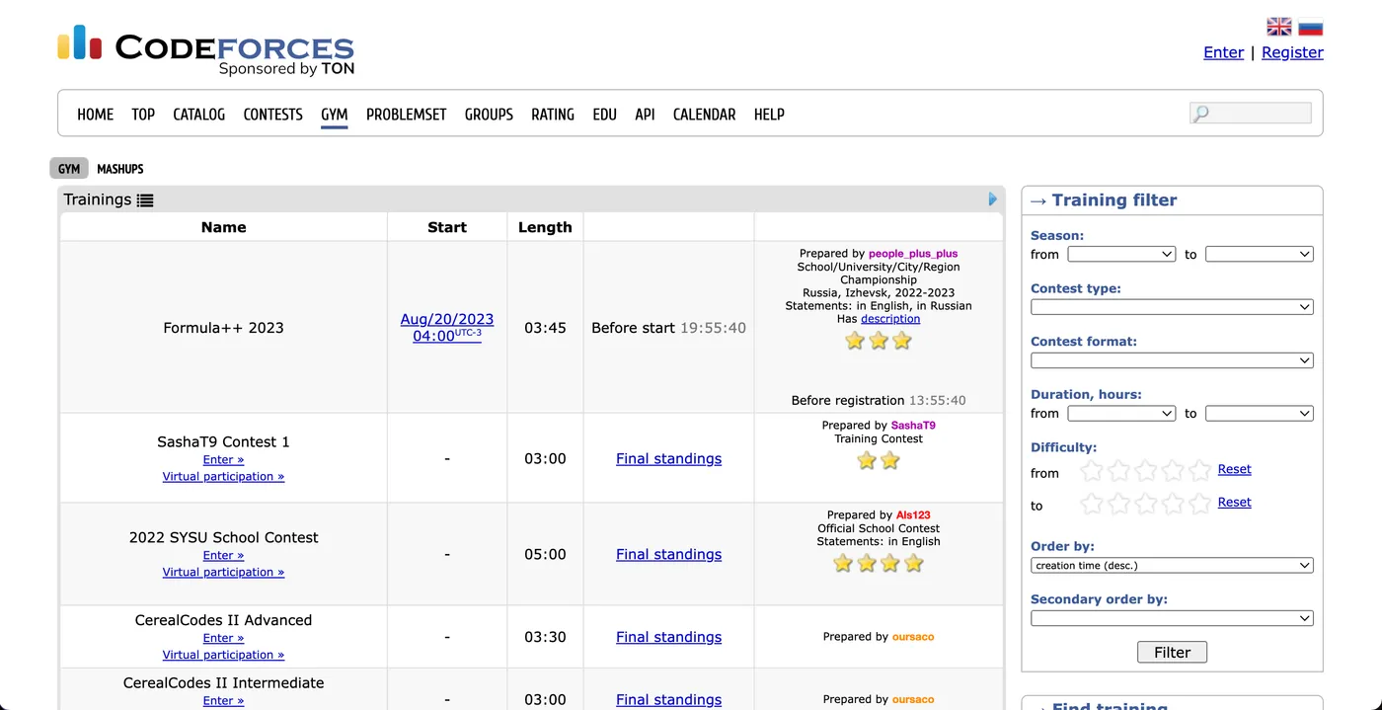Set difficulty 'to' to five stars

1199,504
